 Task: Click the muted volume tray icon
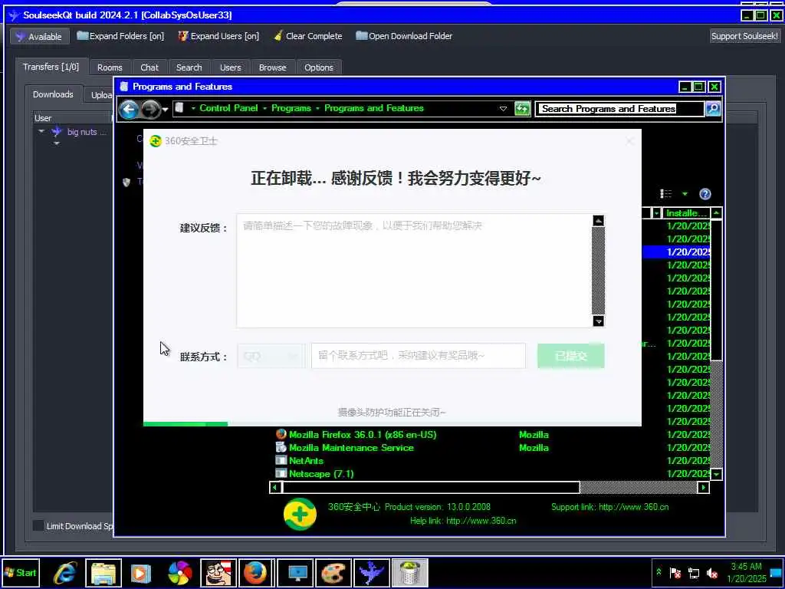coord(711,574)
